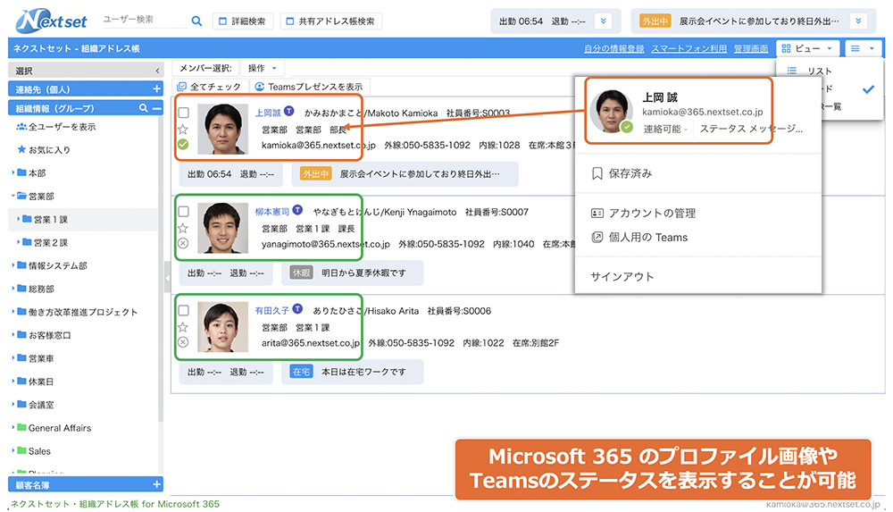
Task: Click the 休業日 folder icon
Action: point(21,381)
